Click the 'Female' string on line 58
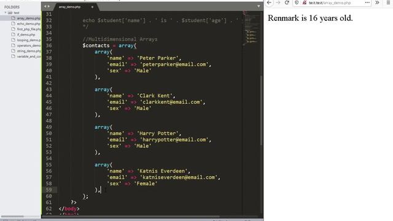Screen dimensions: 393x221 click(146, 184)
